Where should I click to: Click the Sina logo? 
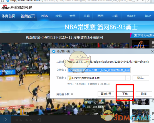tap(5, 7)
